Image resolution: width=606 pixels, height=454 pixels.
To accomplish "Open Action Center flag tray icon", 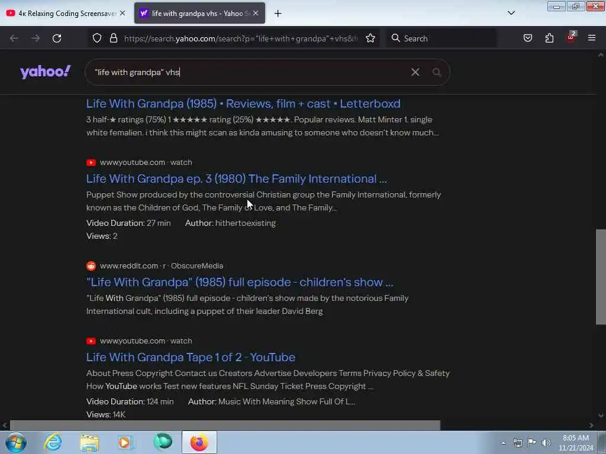I will [532, 442].
